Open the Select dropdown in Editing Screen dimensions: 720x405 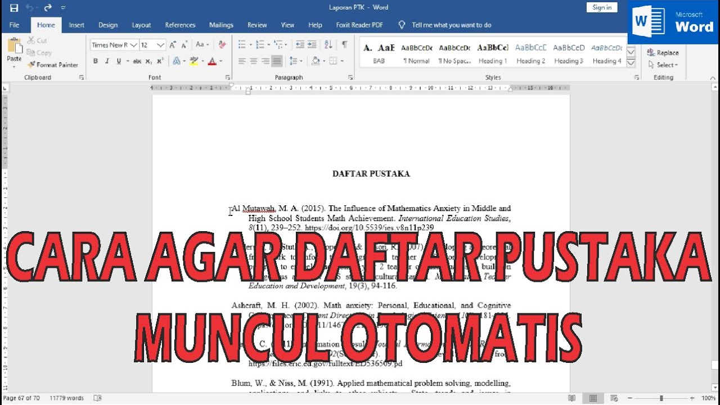tap(664, 65)
